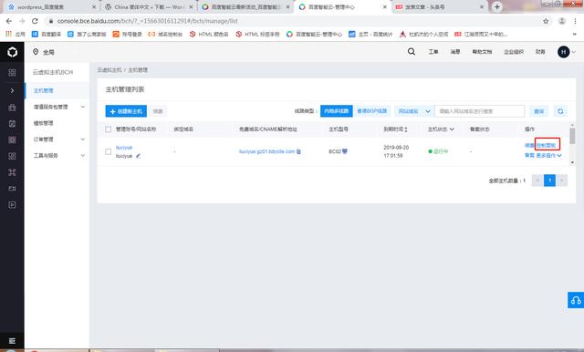584x352 pixels.
Task: Open the finance header menu item
Action: tap(540, 52)
